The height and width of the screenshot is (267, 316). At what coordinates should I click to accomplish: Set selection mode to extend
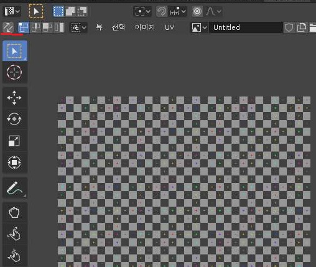tap(70, 11)
